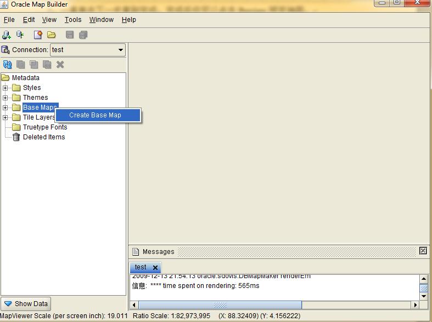Open the Help menu
The width and height of the screenshot is (432, 322).
pyautogui.click(x=129, y=20)
